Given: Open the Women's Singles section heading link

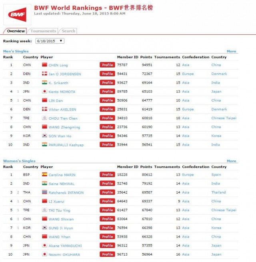Looking at the screenshot, I should click(19, 161).
